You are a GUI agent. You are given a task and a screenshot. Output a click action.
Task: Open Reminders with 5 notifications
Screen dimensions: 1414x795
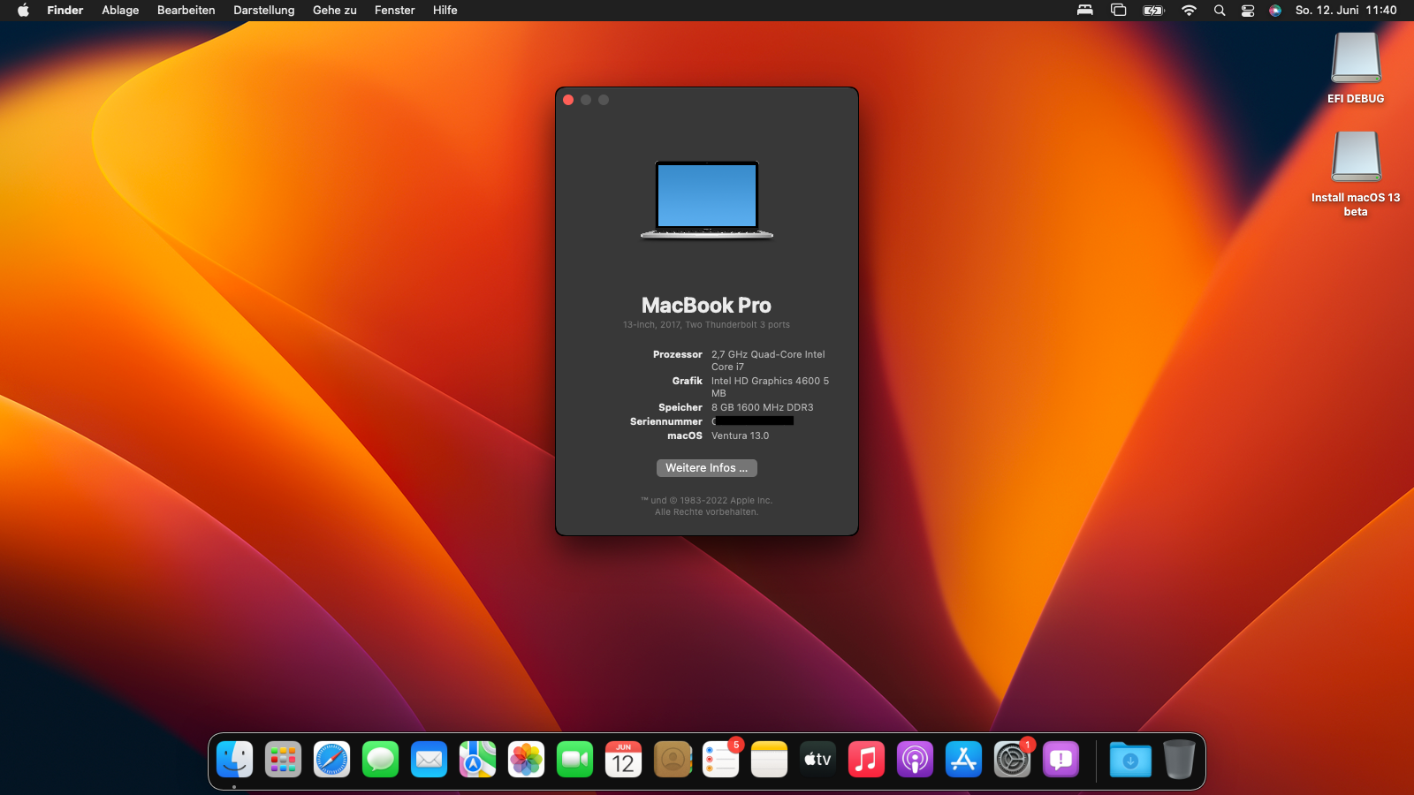720,760
